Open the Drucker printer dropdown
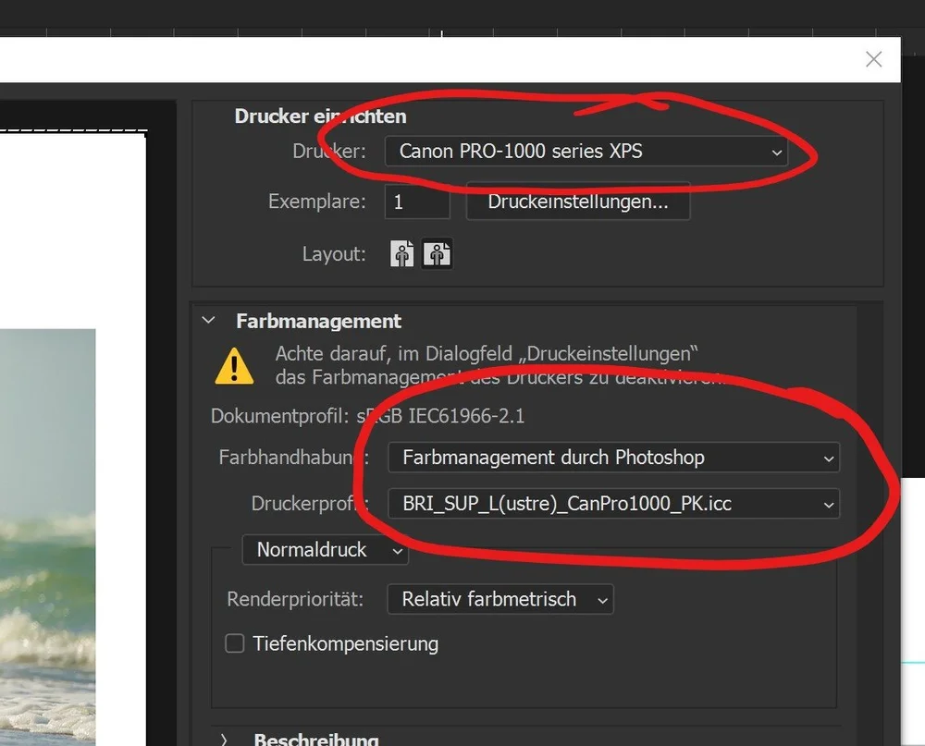The width and height of the screenshot is (925, 746). coord(586,152)
